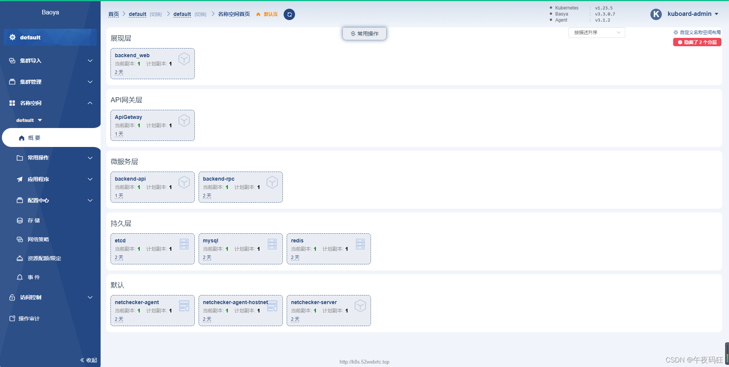729x367 pixels.
Task: Open the 按描述升序 sort dropdown
Action: (596, 33)
